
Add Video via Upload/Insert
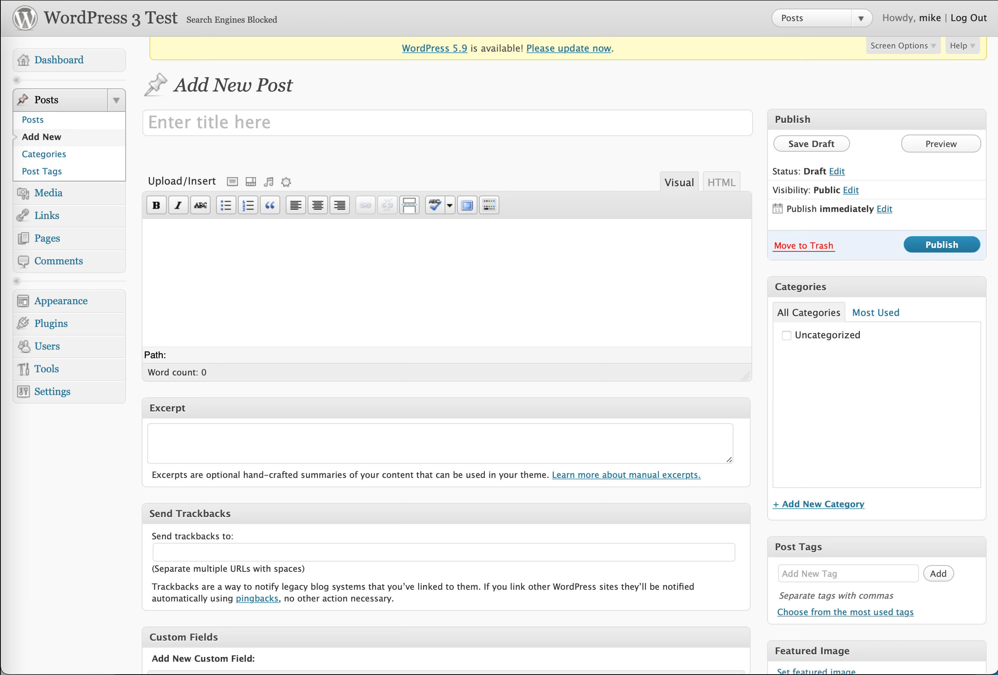251,181
